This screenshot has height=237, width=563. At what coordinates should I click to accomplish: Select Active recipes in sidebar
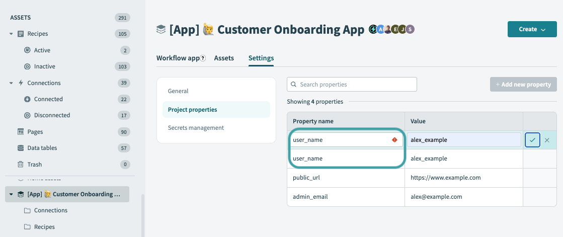pos(42,50)
